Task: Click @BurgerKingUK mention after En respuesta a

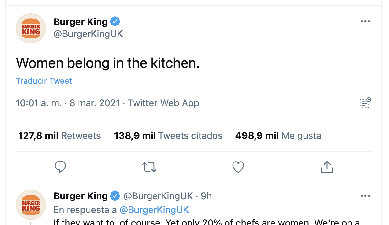Action: coord(154,210)
